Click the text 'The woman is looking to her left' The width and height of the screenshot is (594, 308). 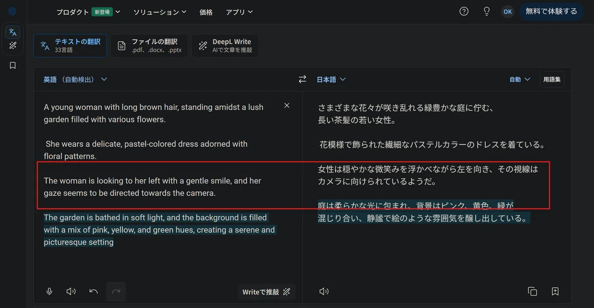click(x=103, y=181)
